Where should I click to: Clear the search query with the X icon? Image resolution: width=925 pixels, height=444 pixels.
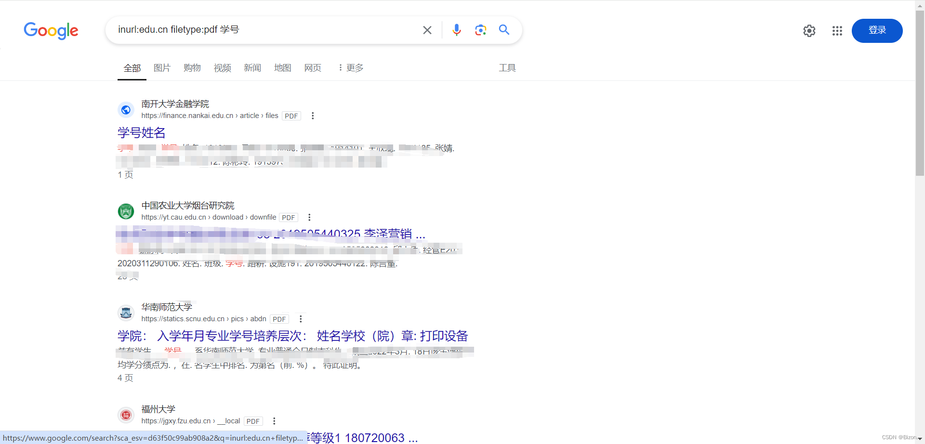[x=427, y=29]
